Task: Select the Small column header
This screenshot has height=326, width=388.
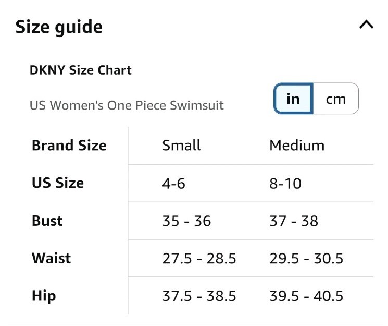Action: [181, 146]
